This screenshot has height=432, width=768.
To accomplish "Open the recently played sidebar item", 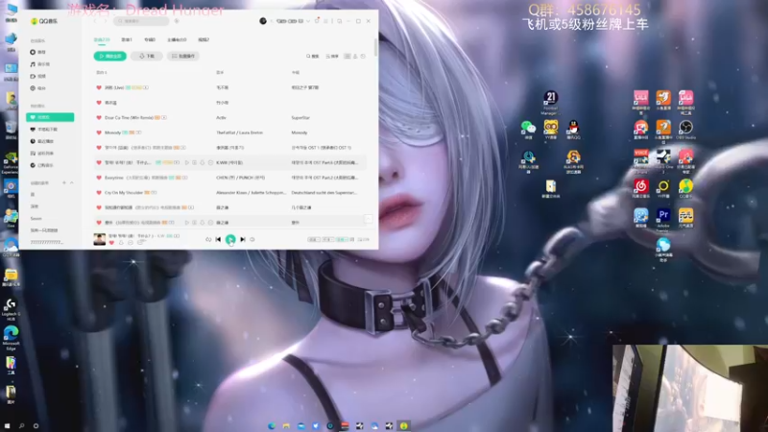I will [x=42, y=141].
